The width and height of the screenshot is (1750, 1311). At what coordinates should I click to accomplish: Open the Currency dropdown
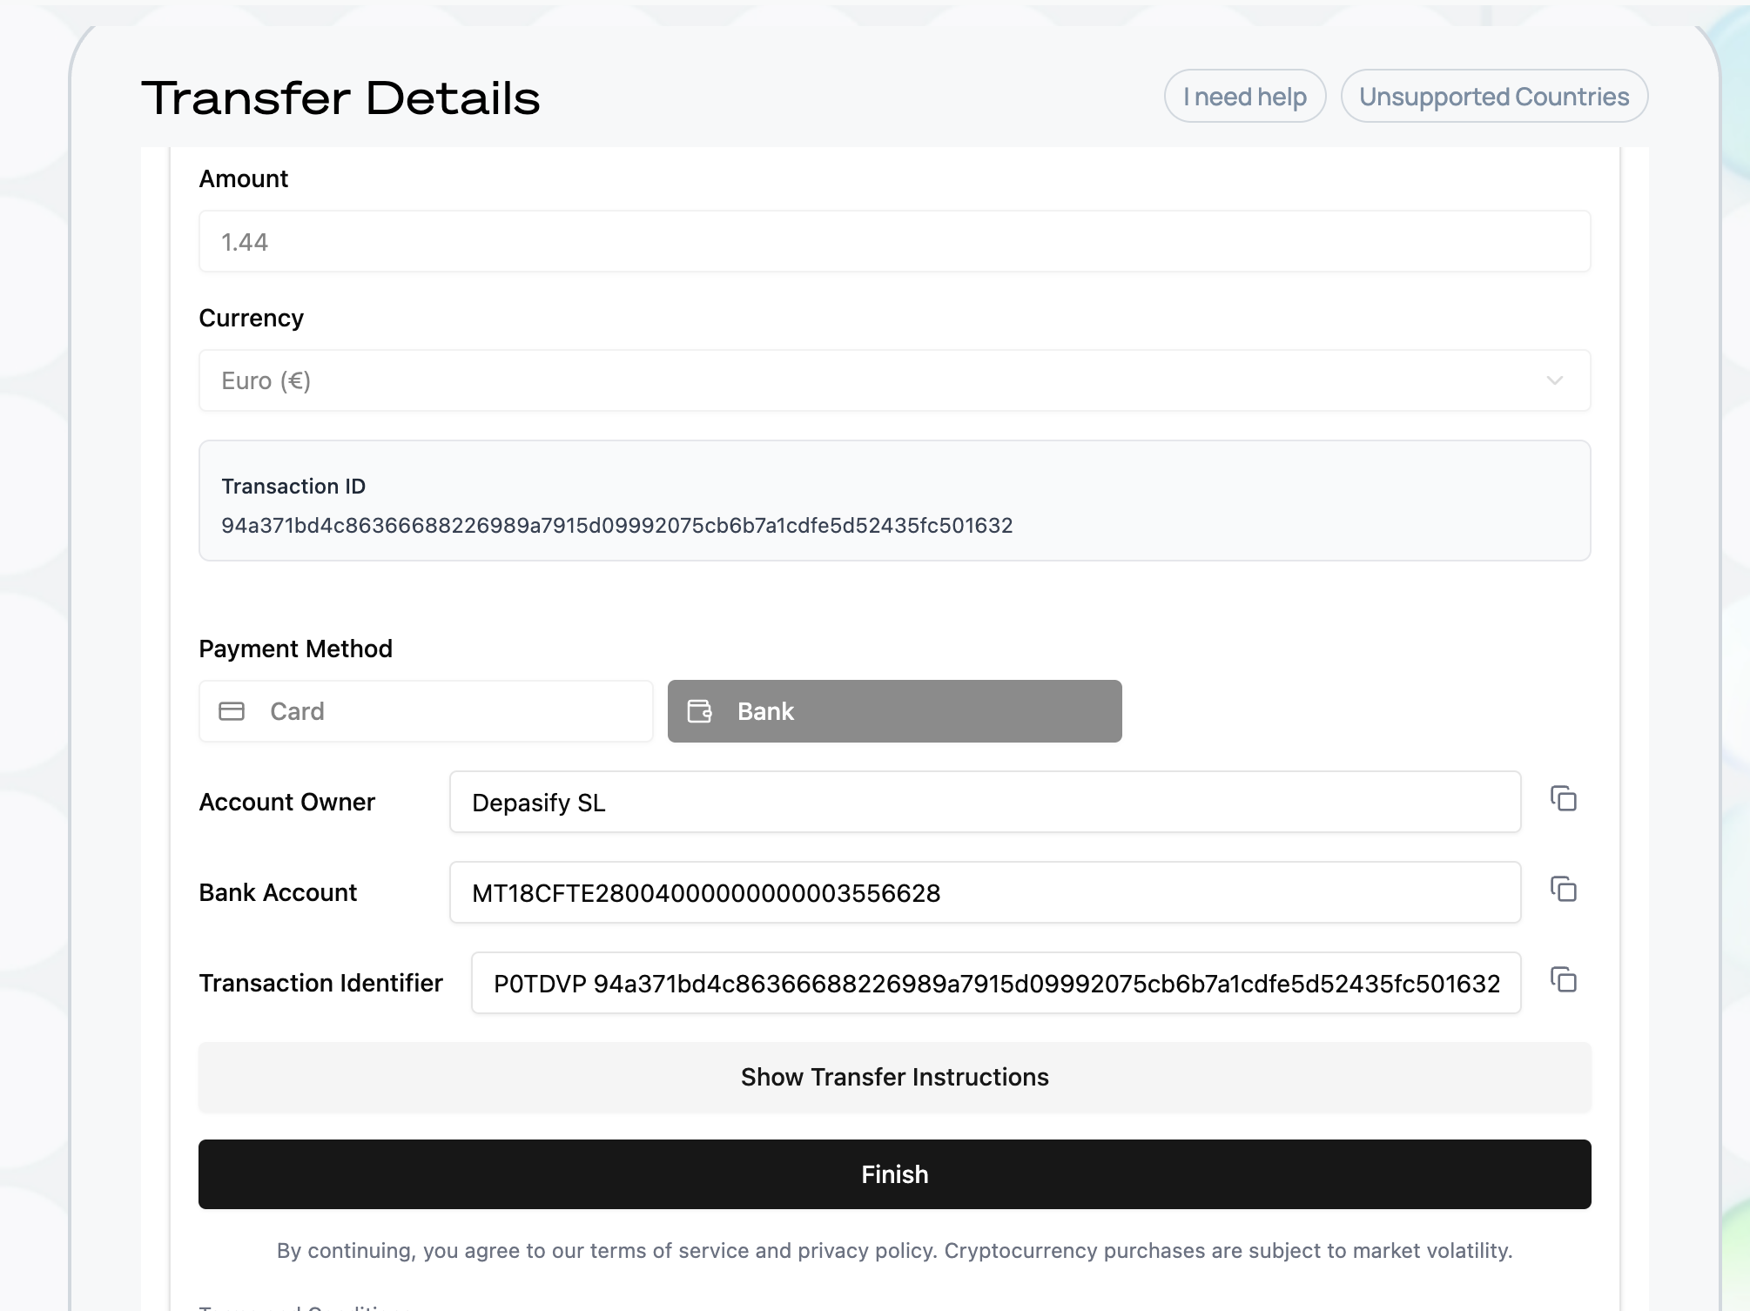pos(894,380)
